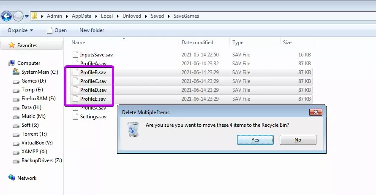Click ProfileA.sav date 2021-06-14 23:32
376x195 pixels.
pos(200,63)
